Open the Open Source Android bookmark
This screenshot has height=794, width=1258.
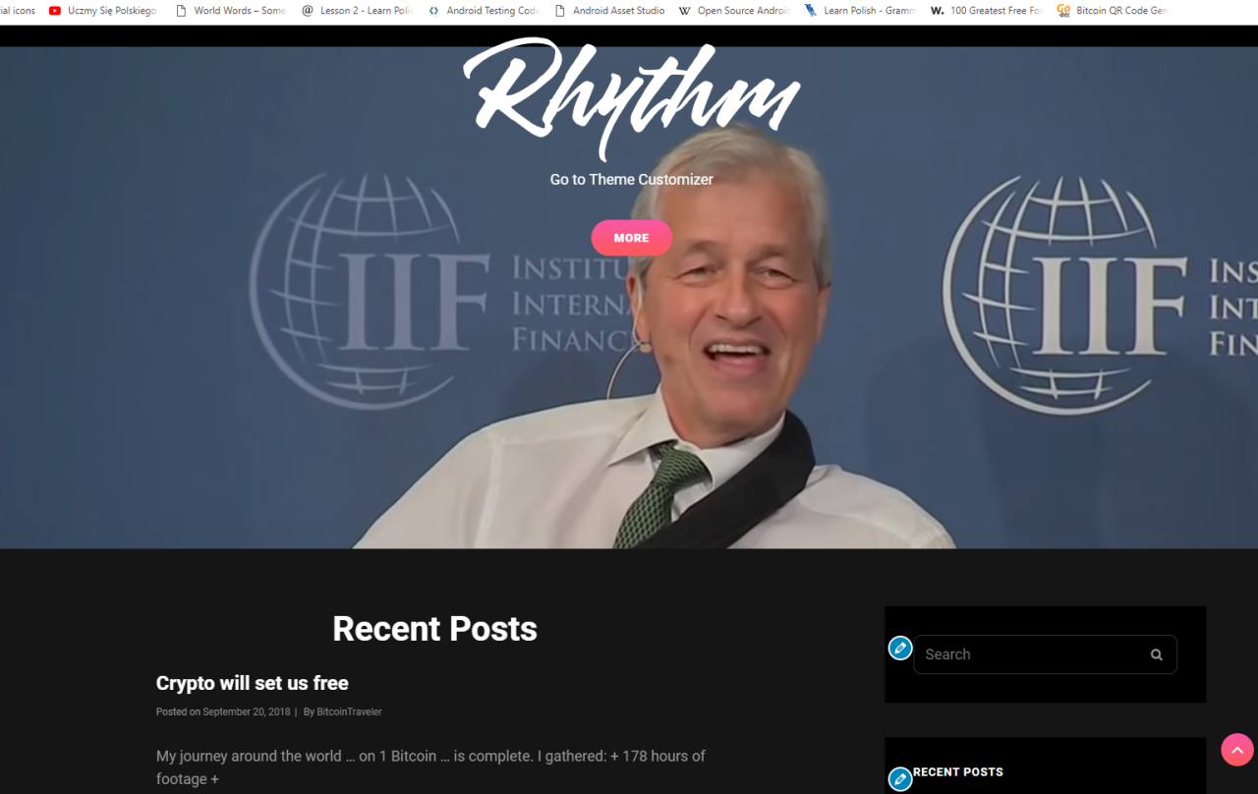point(735,11)
